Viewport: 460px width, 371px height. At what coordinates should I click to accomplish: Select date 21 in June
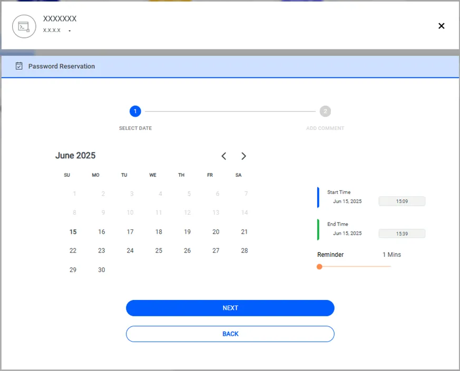point(244,232)
